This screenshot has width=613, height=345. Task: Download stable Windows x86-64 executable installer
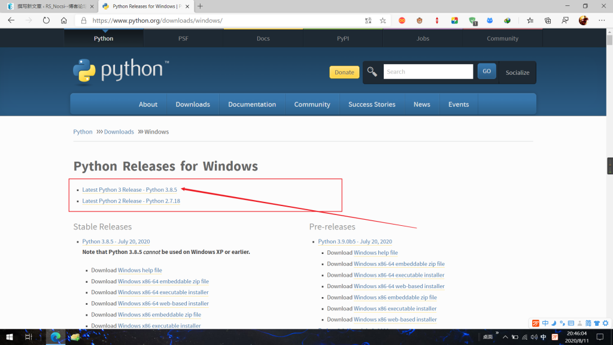(x=163, y=292)
